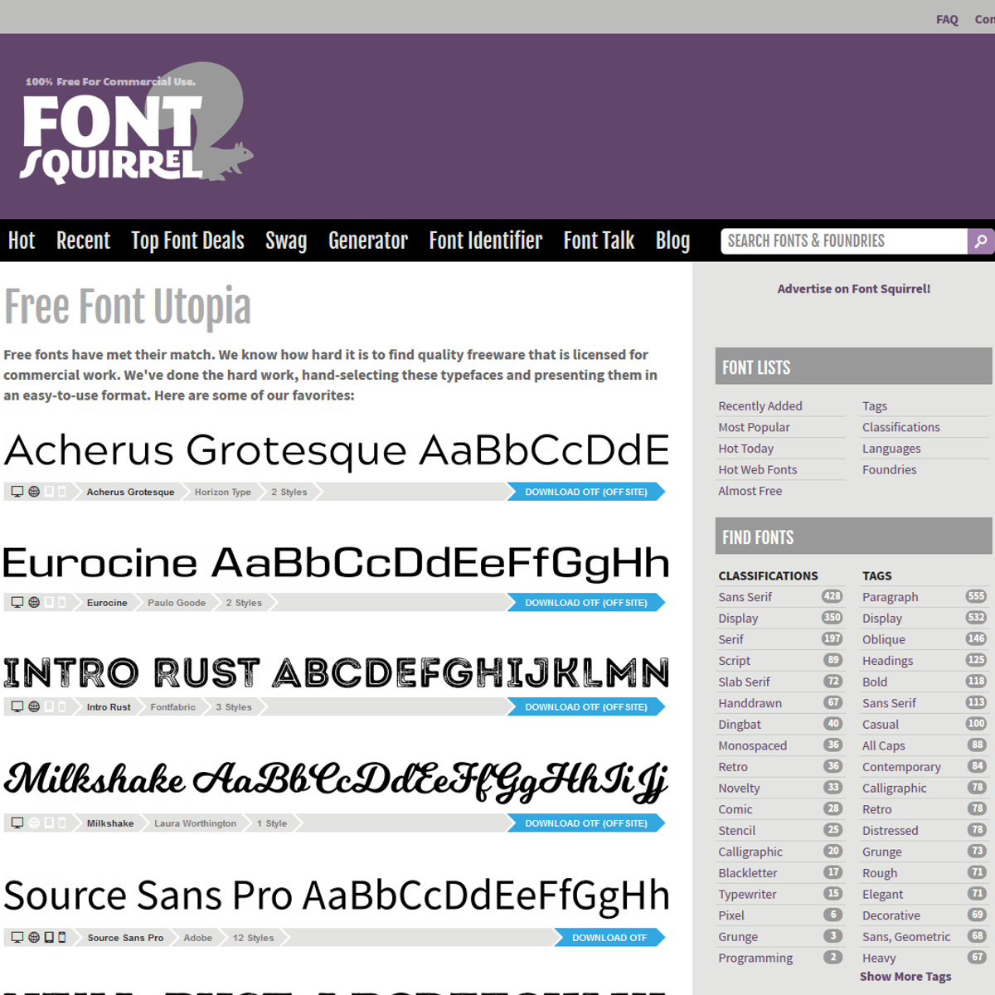Screen dimensions: 995x995
Task: Click Source Sans Pro app phone icon
Action: coord(62,938)
